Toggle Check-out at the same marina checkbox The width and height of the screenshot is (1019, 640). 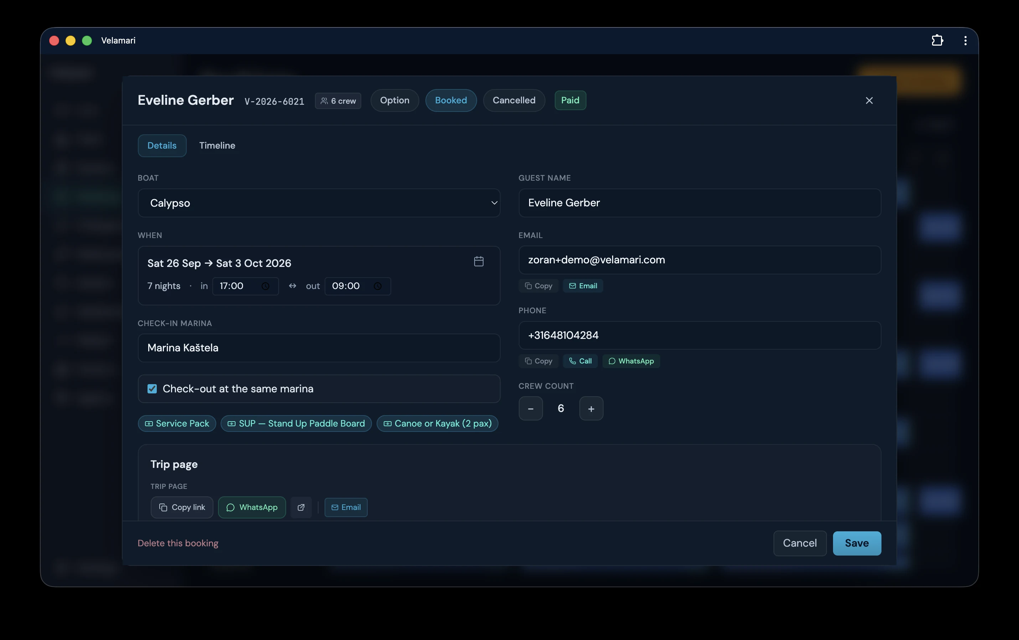[152, 388]
